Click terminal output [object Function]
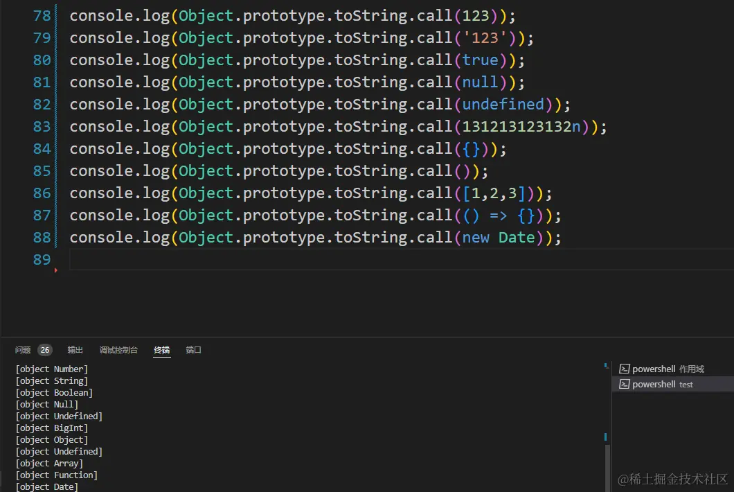734x492 pixels. tap(56, 475)
